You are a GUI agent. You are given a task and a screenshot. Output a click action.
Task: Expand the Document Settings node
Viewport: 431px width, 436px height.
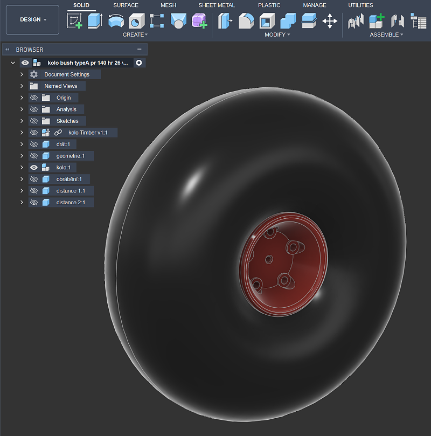(x=22, y=74)
